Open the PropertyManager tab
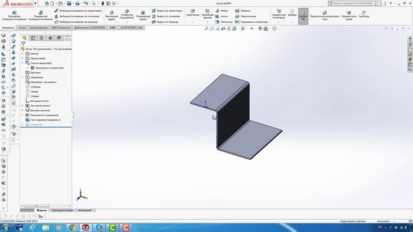This screenshot has width=413, height=232. point(33,38)
